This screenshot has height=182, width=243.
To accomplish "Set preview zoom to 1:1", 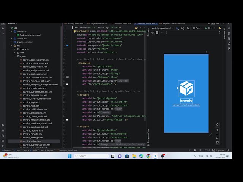I will (217, 138).
